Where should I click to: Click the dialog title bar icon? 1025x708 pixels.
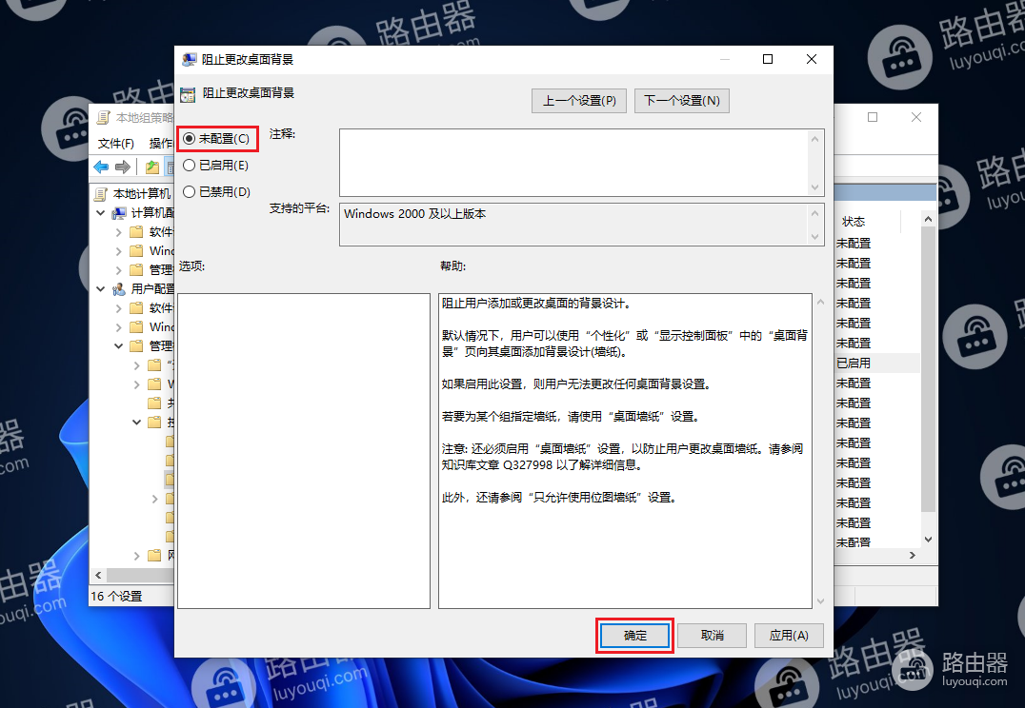pos(189,59)
